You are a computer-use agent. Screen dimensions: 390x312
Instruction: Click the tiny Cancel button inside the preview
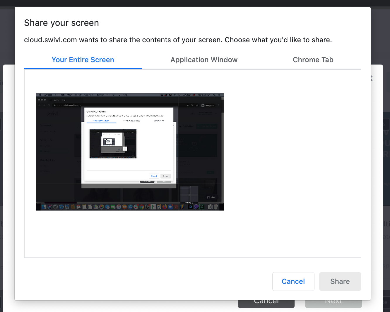click(x=154, y=176)
